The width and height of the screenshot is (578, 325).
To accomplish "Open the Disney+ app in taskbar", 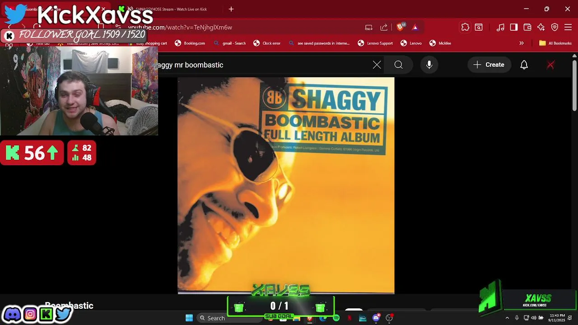I will 363,318.
